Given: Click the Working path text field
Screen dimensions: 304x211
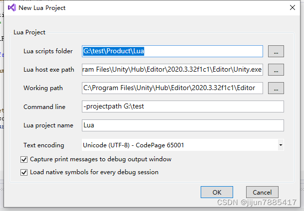Looking at the screenshot, I should click(172, 88).
